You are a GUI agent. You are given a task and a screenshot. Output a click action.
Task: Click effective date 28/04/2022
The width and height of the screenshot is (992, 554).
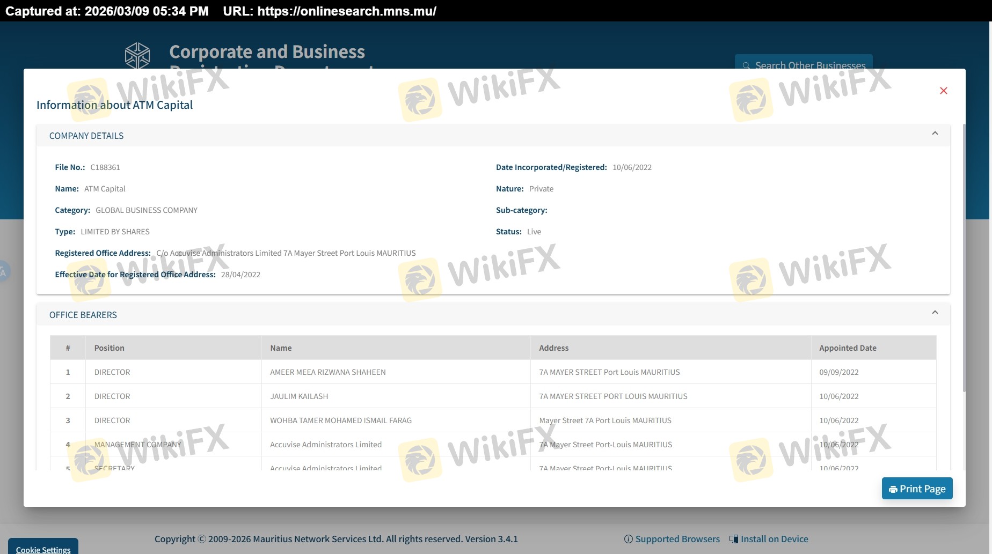(240, 275)
